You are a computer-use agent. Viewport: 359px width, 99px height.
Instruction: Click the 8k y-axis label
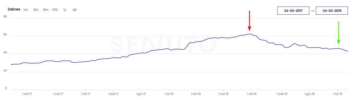coord(5,16)
